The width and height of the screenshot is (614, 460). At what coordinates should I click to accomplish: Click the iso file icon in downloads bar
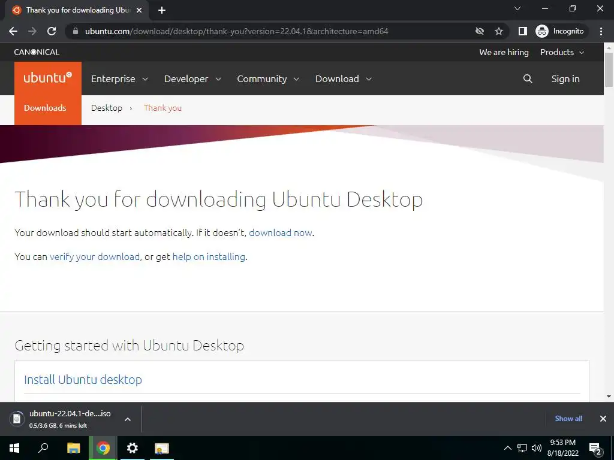tap(17, 419)
